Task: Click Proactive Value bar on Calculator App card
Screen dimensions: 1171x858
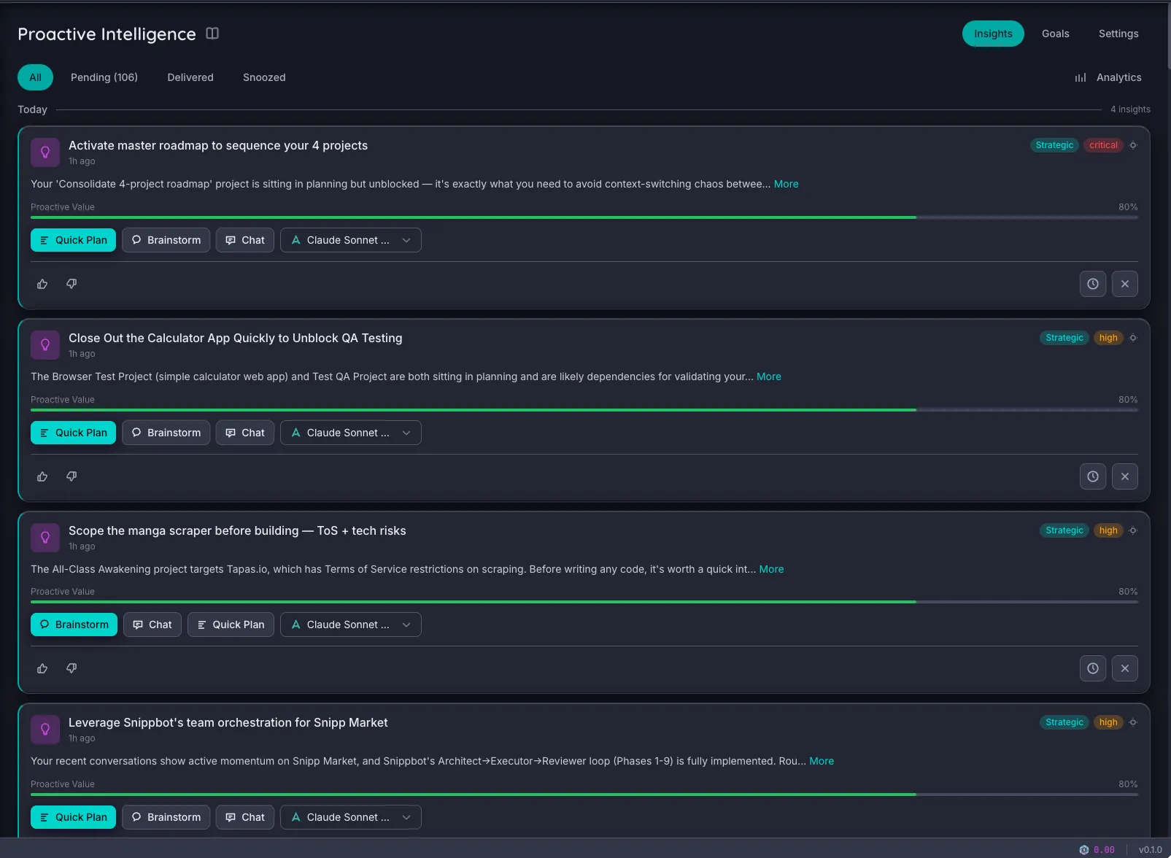Action: 584,410
